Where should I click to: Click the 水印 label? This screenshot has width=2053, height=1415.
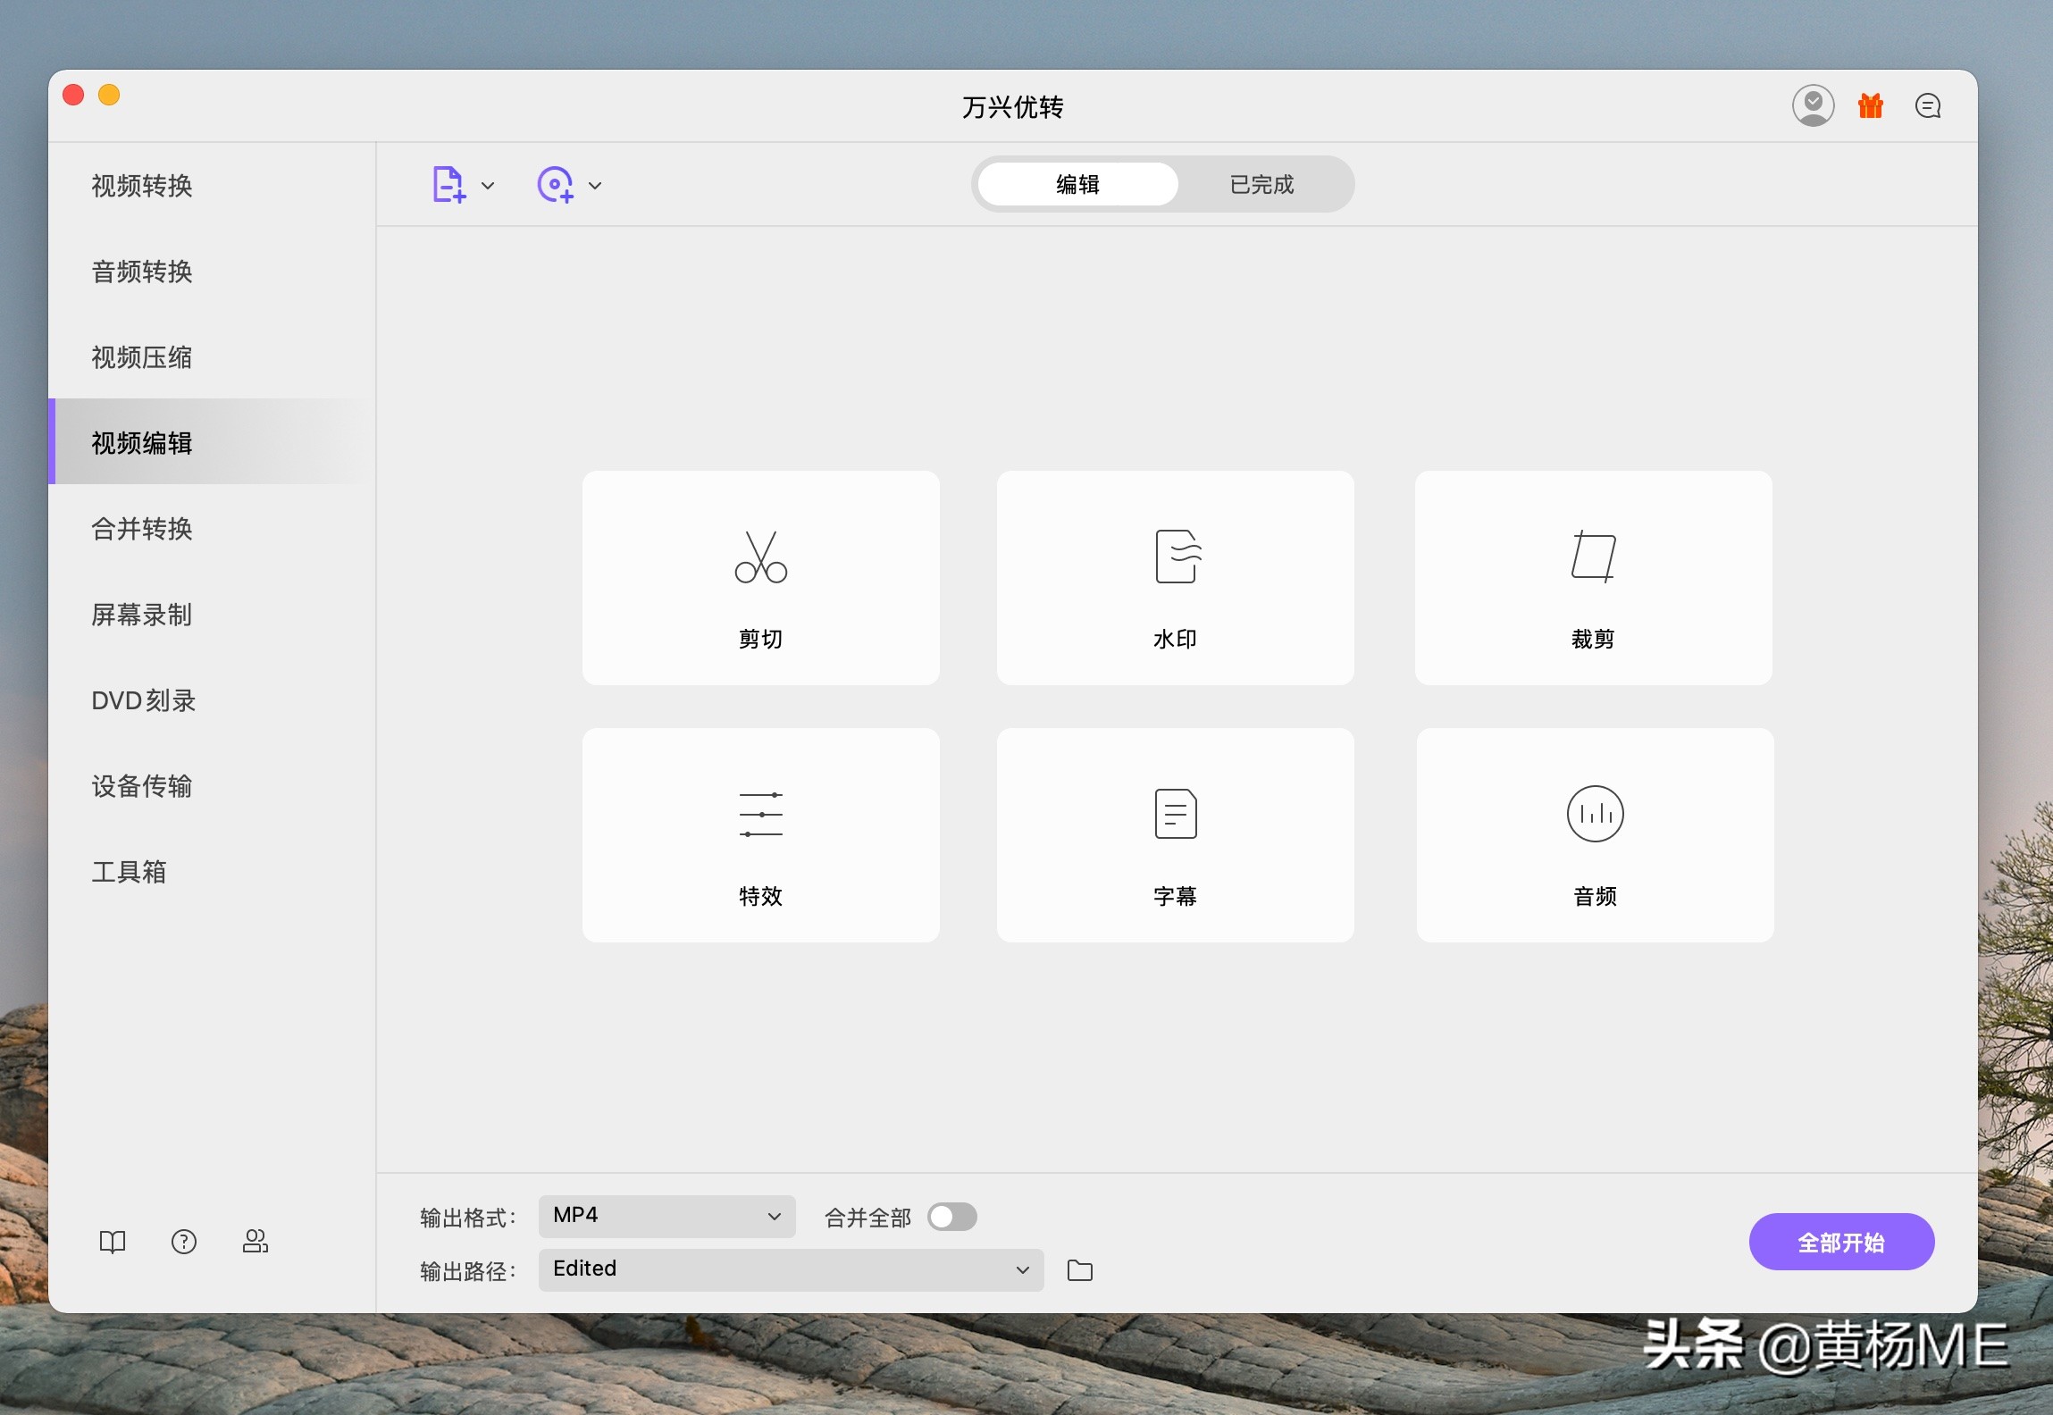[1176, 640]
